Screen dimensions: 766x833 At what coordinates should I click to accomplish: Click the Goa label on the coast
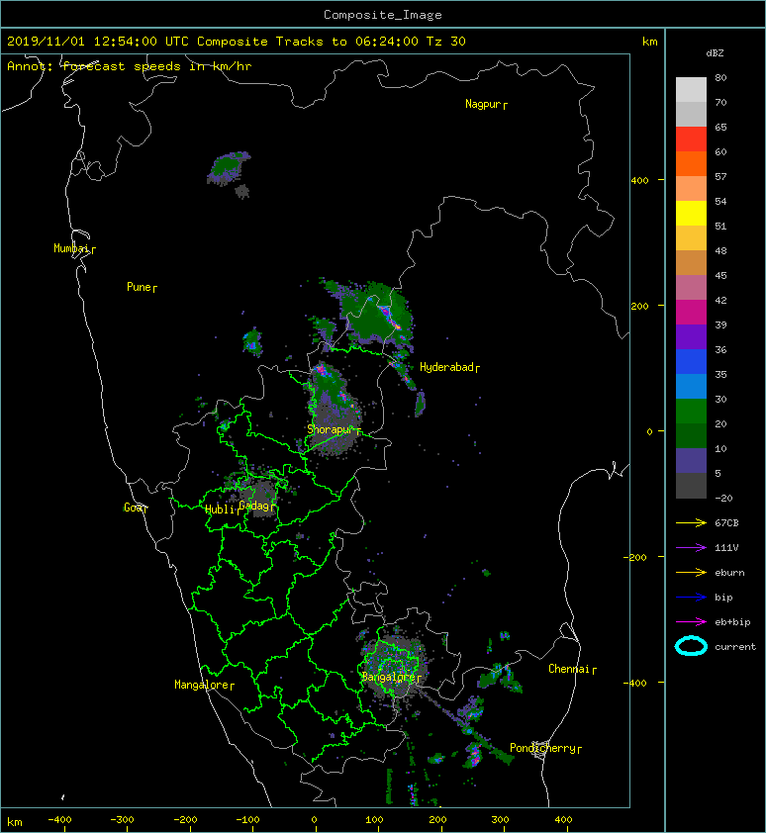click(x=136, y=508)
